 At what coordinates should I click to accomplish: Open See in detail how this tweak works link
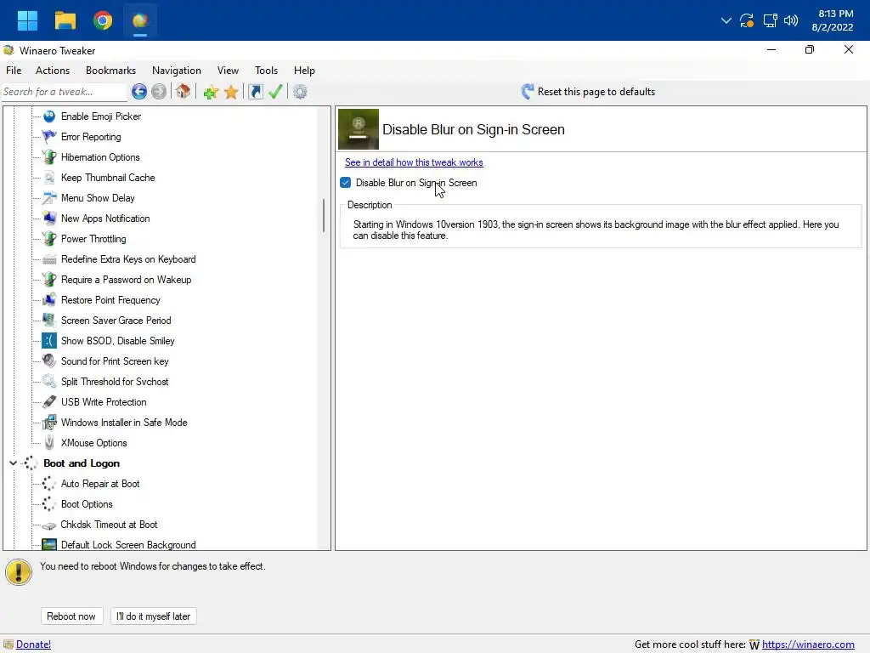414,162
